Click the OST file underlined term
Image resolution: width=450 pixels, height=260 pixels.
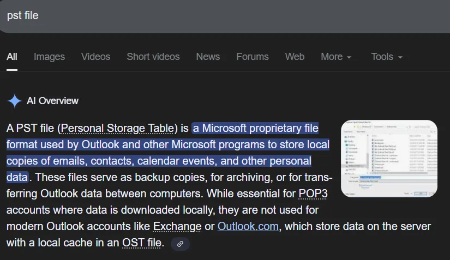(142, 243)
